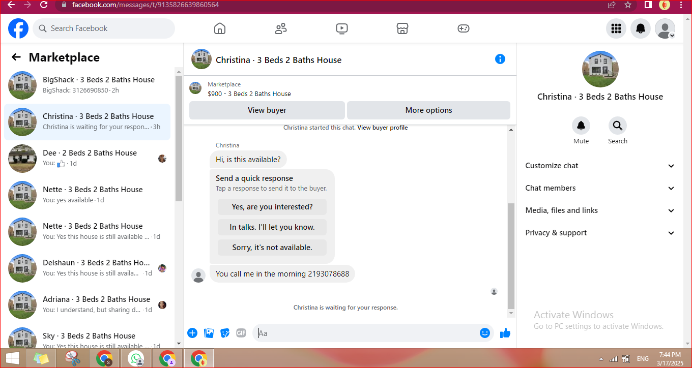Screen dimensions: 692x368
Task: Open the Watch video icon
Action: click(x=342, y=28)
